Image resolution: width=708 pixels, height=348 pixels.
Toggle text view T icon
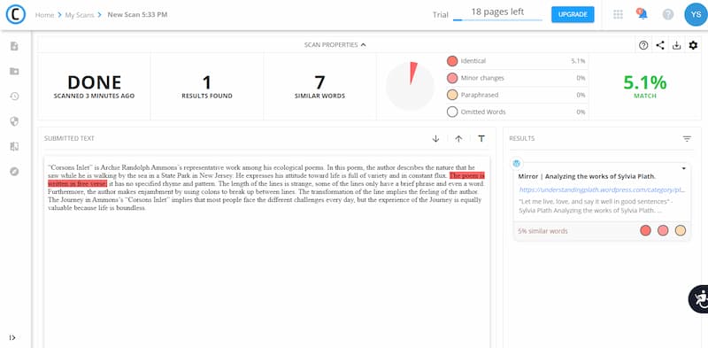pos(481,139)
